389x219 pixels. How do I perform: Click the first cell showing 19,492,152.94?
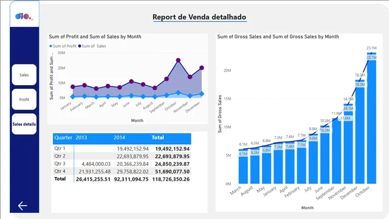pos(133,148)
